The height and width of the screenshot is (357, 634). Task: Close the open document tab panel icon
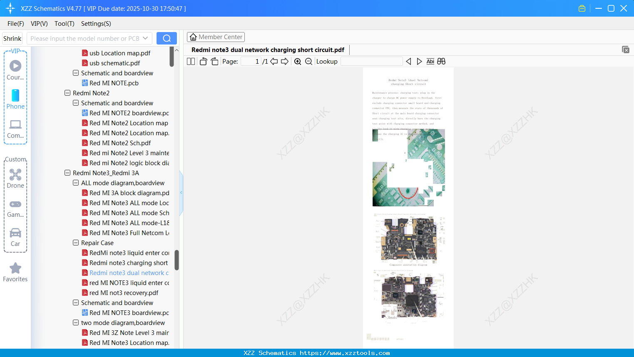click(x=625, y=50)
